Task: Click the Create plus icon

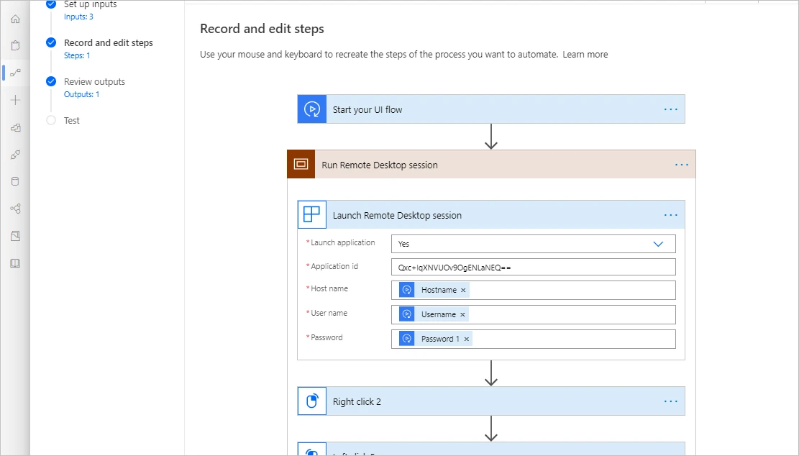Action: [14, 100]
